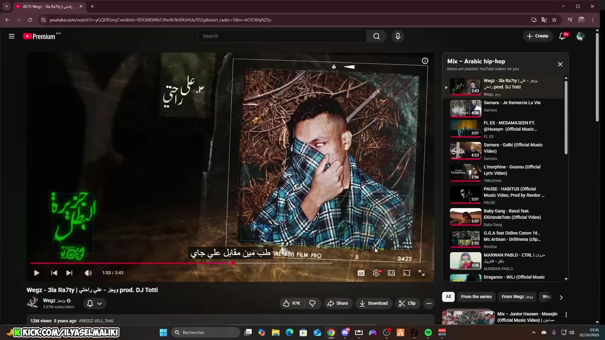Viewport: 605px width, 340px height.
Task: Dislike the video
Action: pyautogui.click(x=312, y=303)
